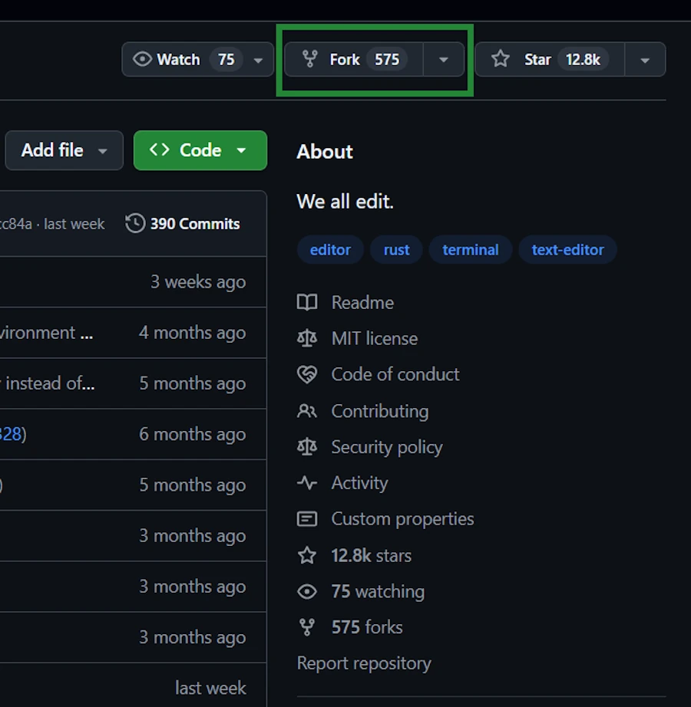
Task: View the 390 Commits history
Action: tap(183, 224)
